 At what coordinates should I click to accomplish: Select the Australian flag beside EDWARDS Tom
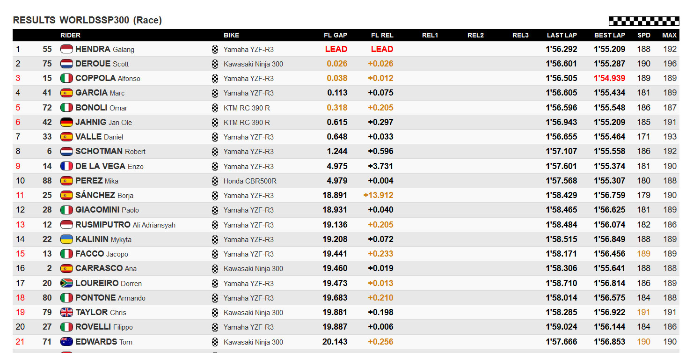66,342
